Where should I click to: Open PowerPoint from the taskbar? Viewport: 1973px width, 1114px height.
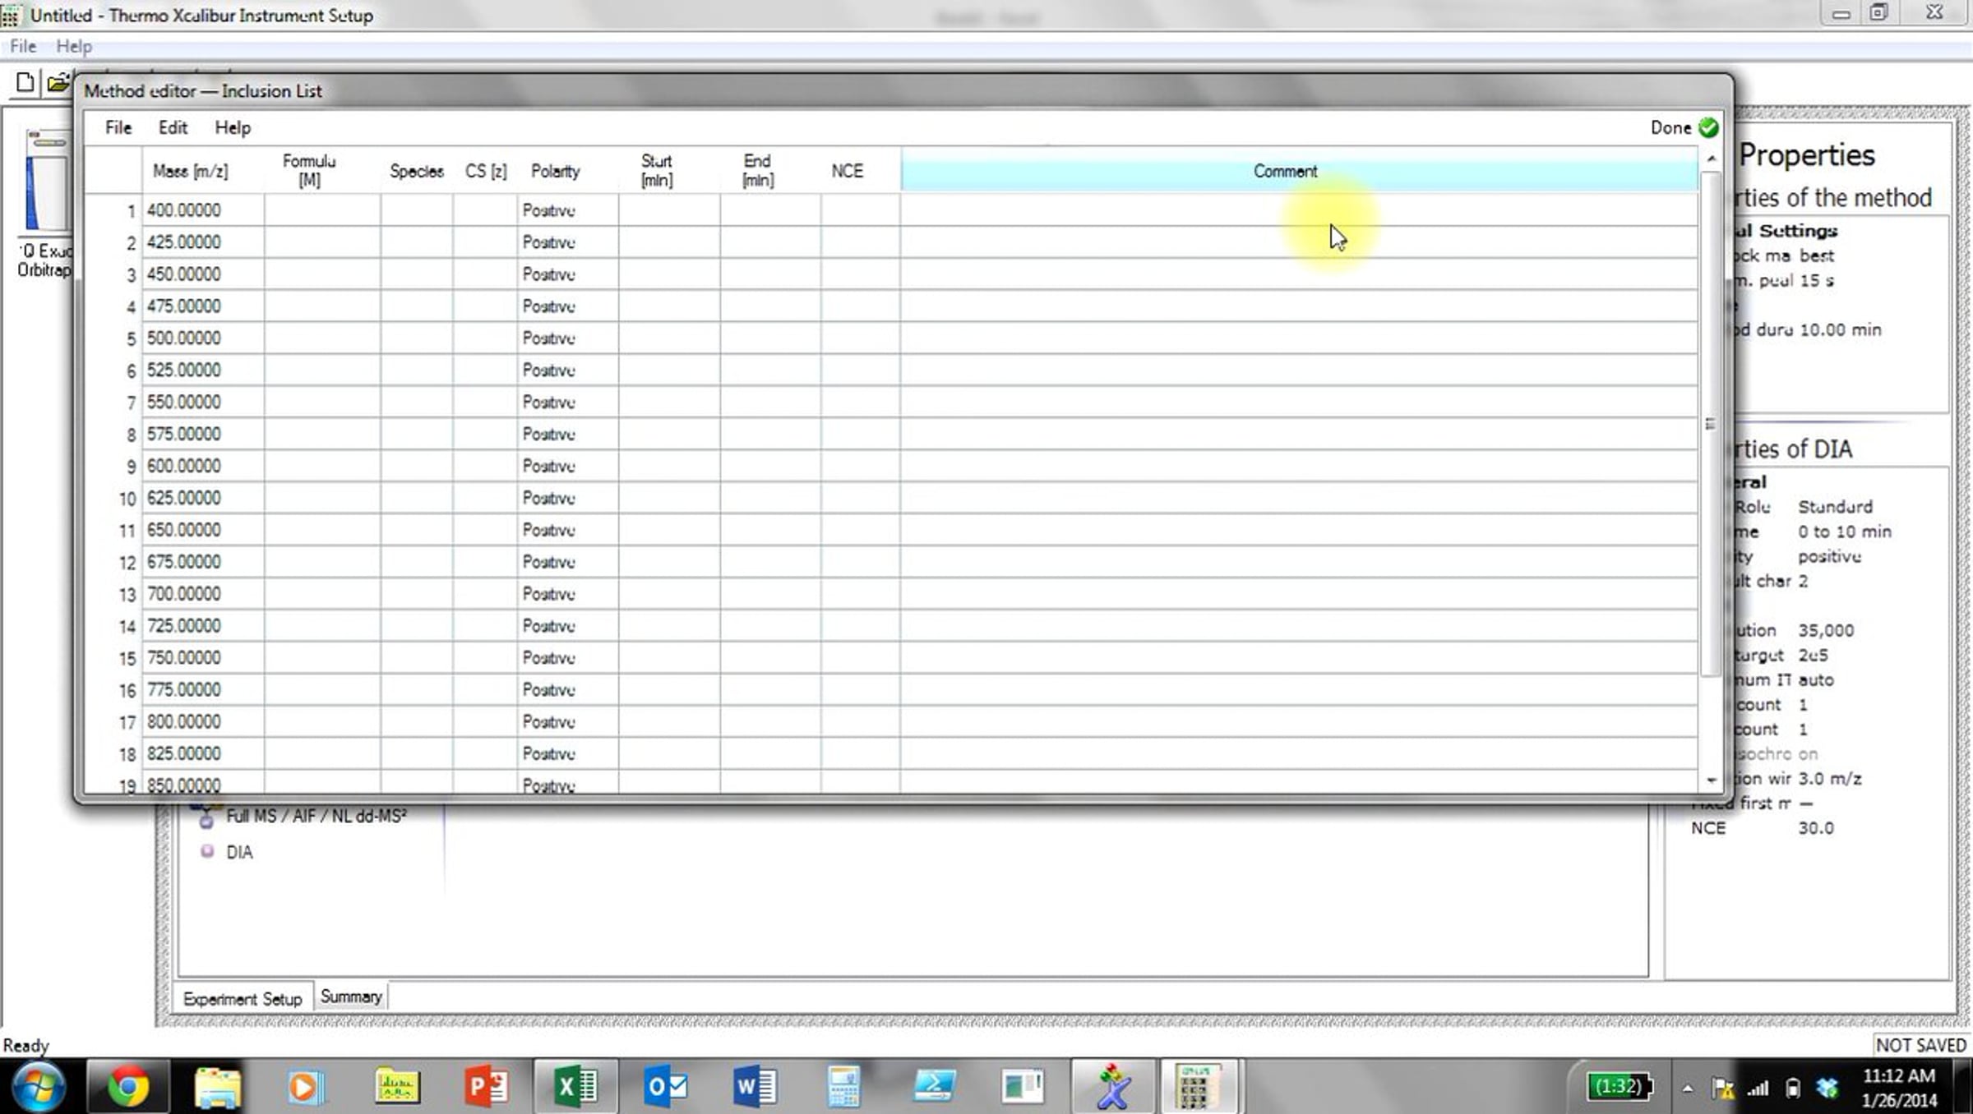pyautogui.click(x=487, y=1086)
